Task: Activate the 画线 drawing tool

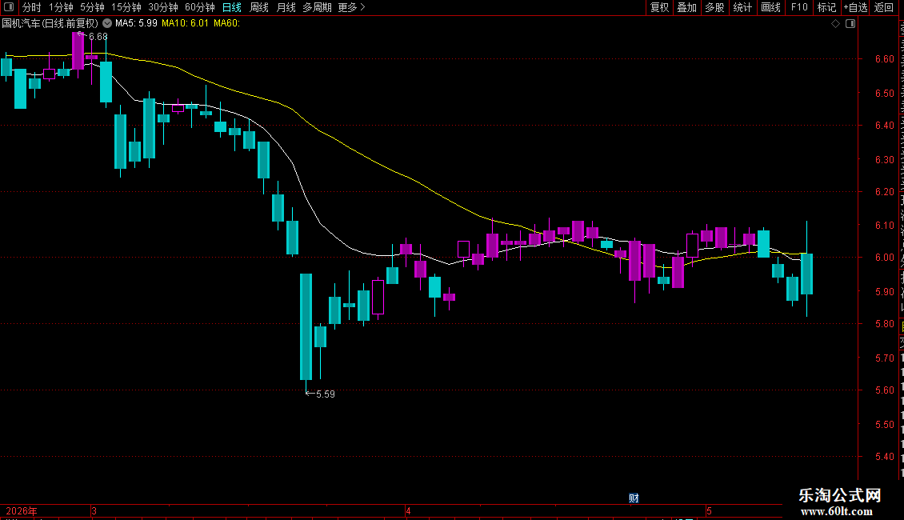Action: 771,7
